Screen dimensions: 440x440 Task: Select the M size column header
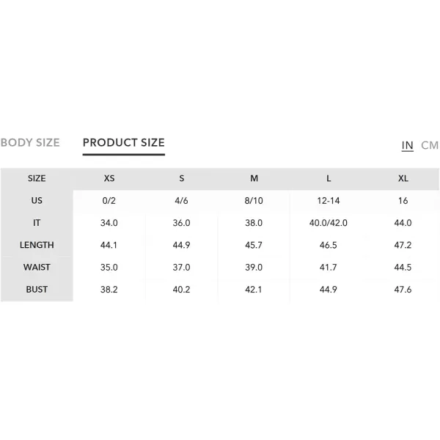[254, 178]
